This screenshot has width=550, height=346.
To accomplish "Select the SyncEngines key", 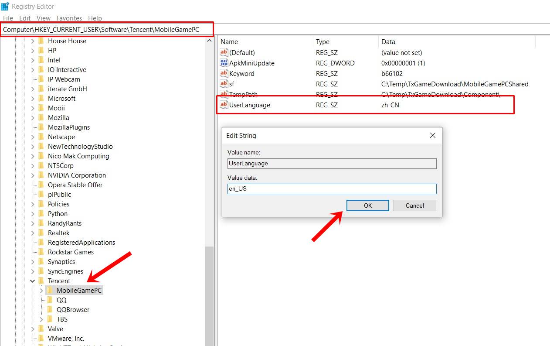I will 65,271.
